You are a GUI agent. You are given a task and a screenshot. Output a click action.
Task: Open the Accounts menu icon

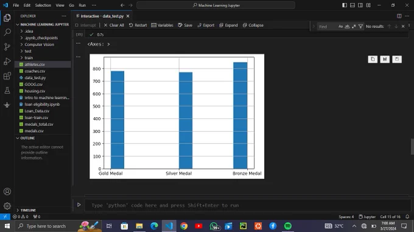click(7, 191)
